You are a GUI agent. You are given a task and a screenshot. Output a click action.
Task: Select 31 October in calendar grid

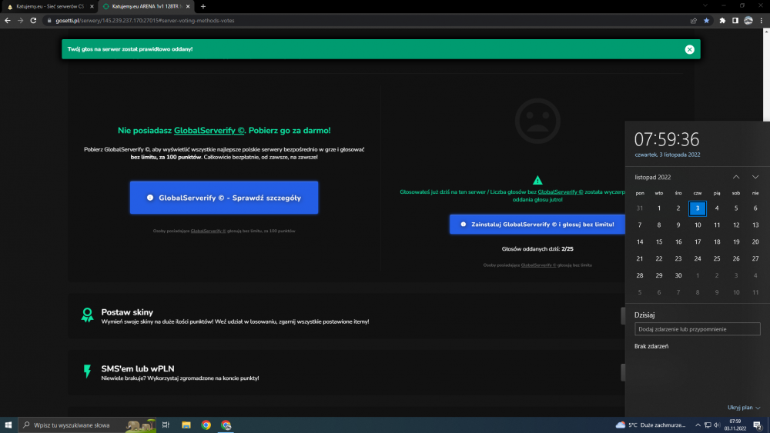pos(639,208)
